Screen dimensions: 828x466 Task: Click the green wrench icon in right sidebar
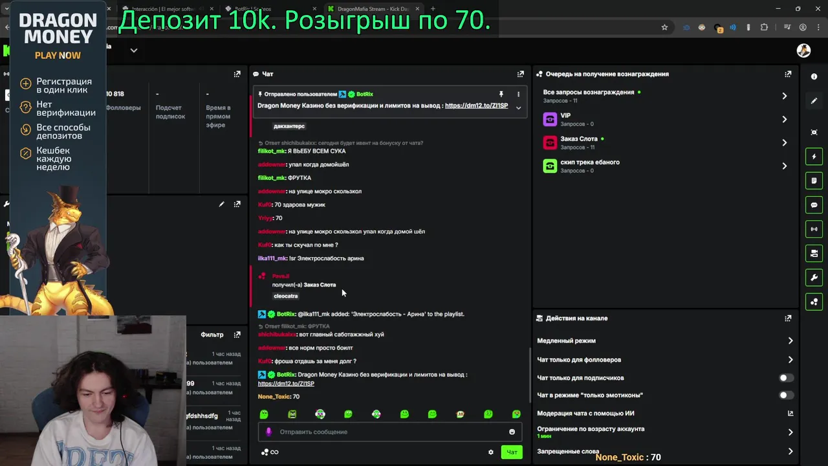coord(814,278)
